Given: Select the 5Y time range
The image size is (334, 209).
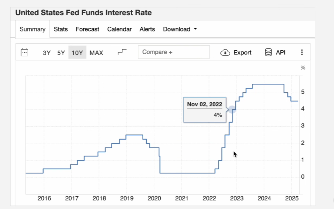Looking at the screenshot, I should (x=61, y=53).
